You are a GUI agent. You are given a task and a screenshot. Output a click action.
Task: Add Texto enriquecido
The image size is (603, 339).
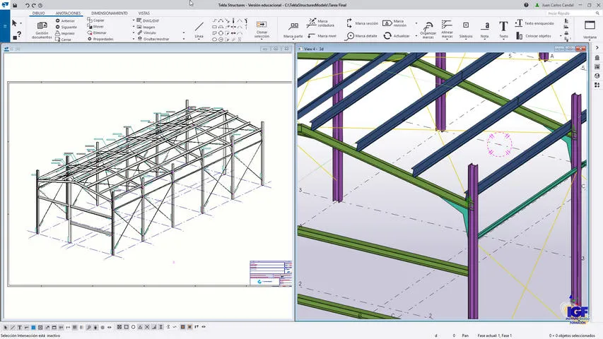click(x=534, y=23)
